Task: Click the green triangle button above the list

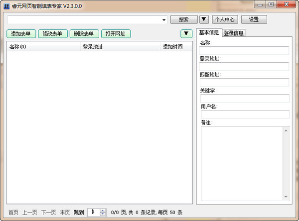Action: (x=186, y=34)
